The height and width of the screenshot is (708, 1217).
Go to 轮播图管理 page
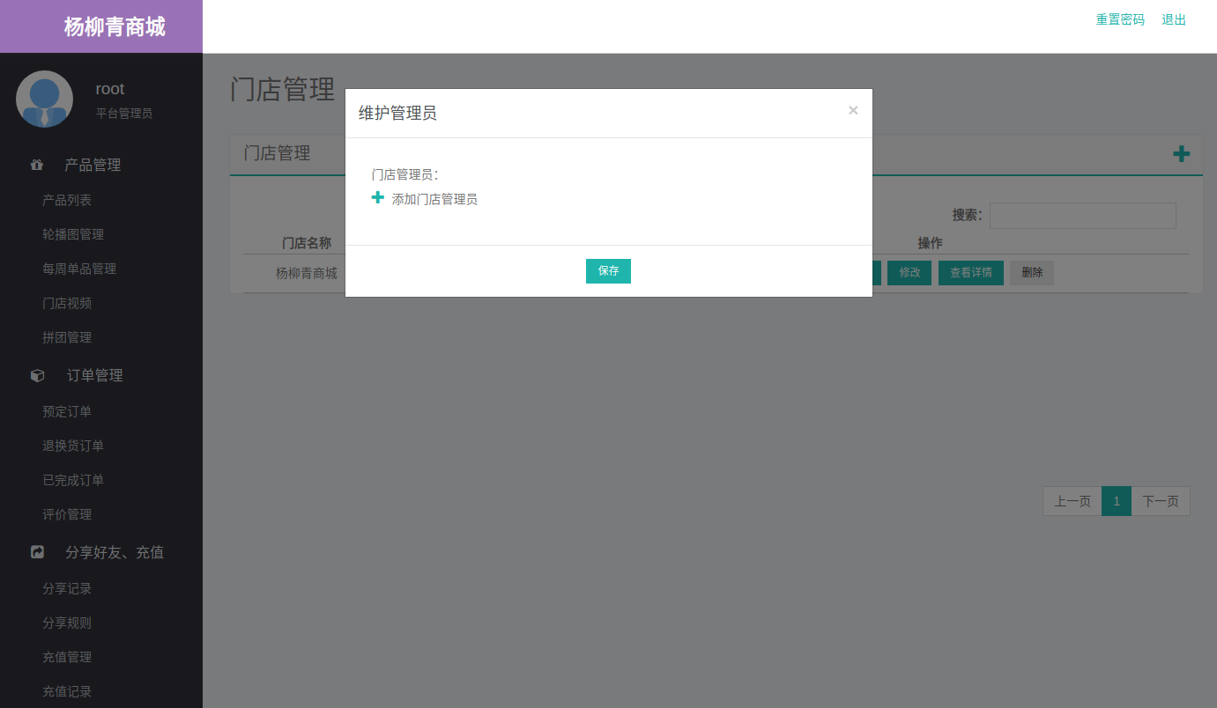(x=73, y=234)
